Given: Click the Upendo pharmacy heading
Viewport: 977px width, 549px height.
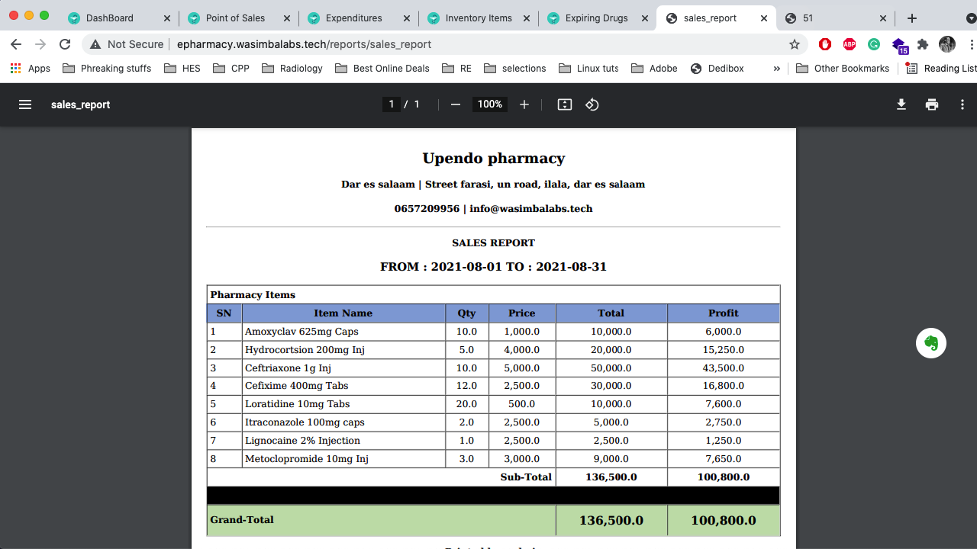Looking at the screenshot, I should (x=494, y=159).
